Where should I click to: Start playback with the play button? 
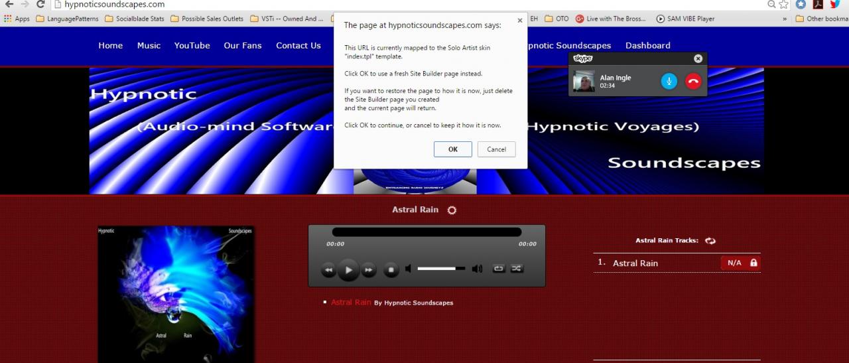348,269
